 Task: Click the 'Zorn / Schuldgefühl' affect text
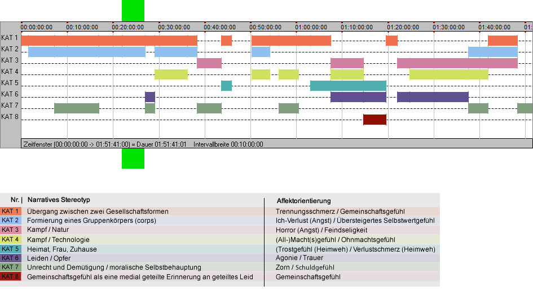[305, 267]
